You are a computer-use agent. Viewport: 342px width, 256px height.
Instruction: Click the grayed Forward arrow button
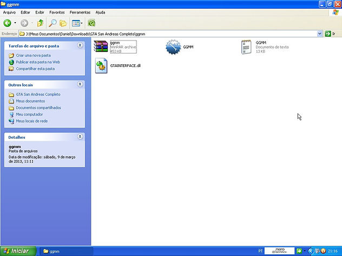point(24,23)
